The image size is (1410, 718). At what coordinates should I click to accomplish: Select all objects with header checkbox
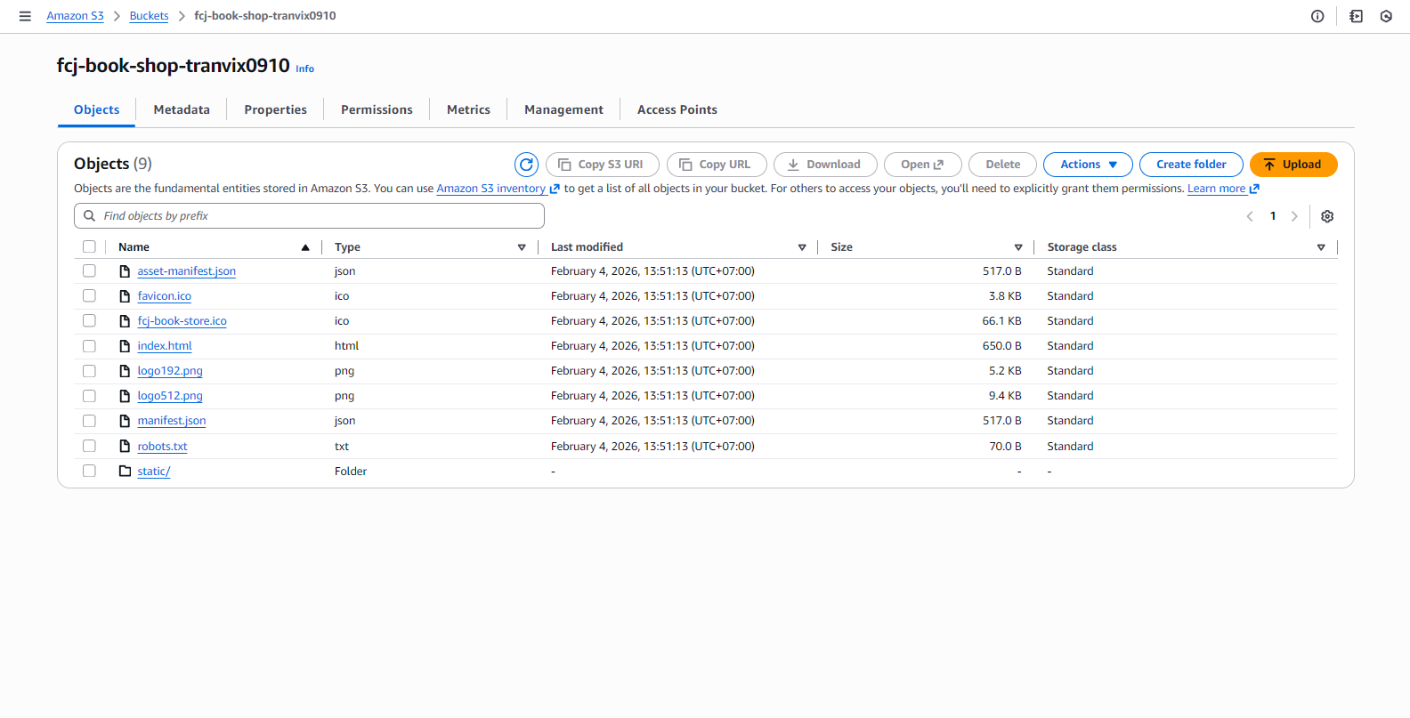pos(89,247)
